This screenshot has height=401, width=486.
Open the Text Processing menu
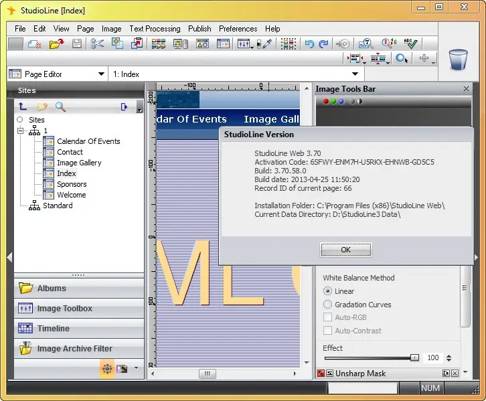[x=155, y=29]
